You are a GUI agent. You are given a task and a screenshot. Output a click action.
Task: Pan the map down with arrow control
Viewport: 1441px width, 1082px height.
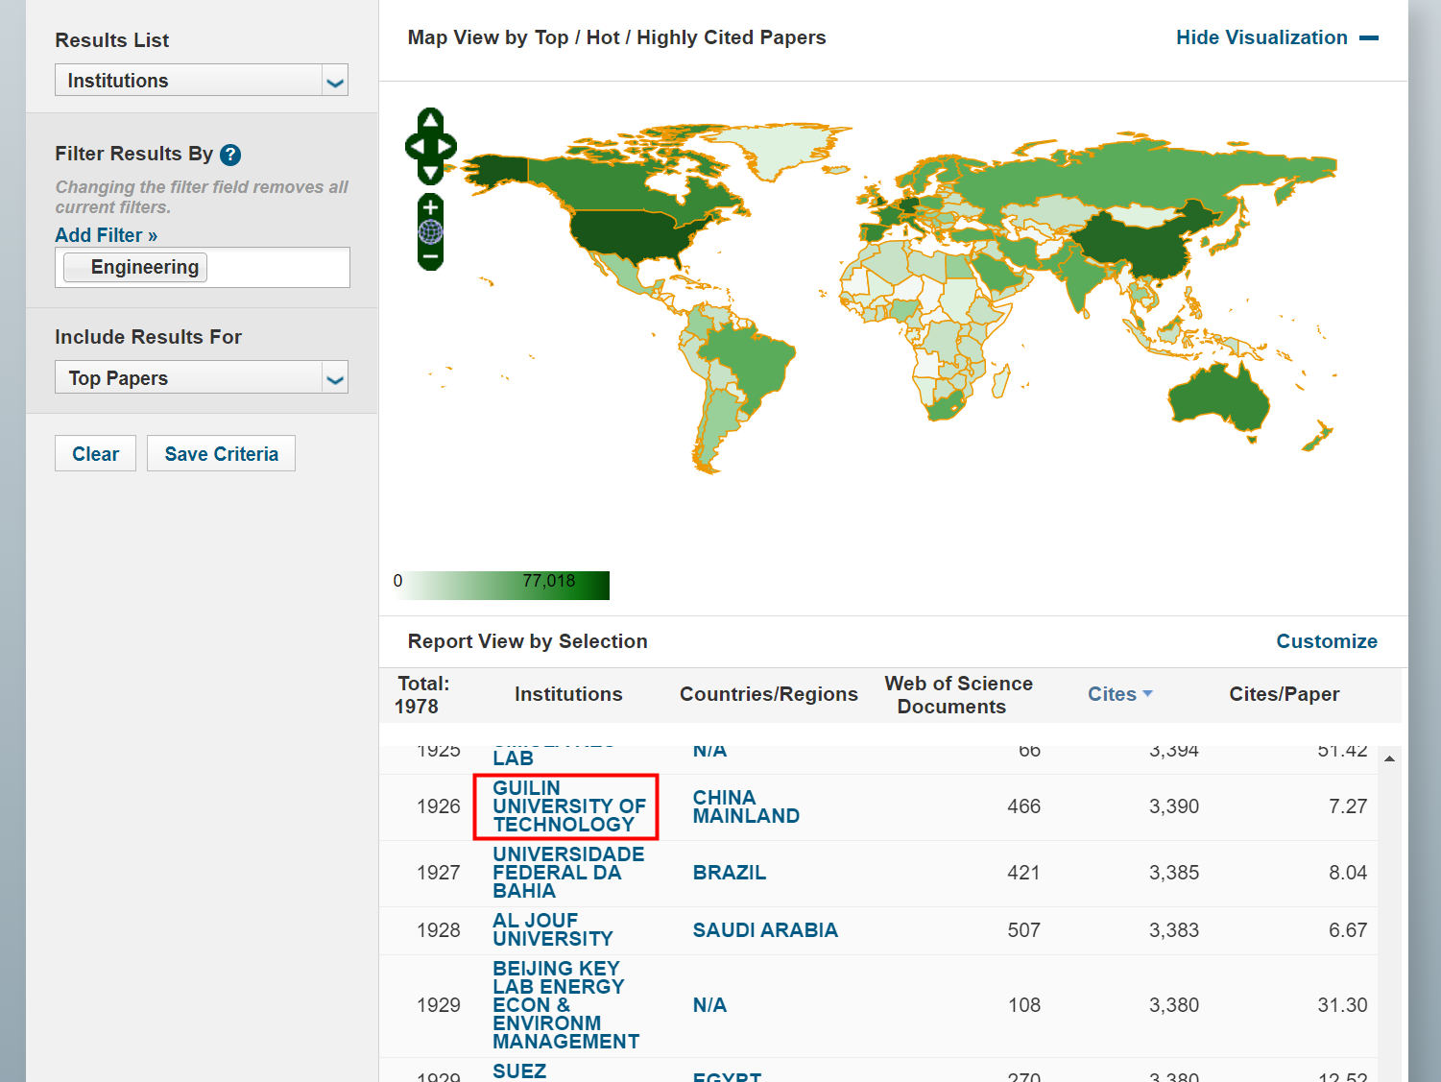(430, 173)
